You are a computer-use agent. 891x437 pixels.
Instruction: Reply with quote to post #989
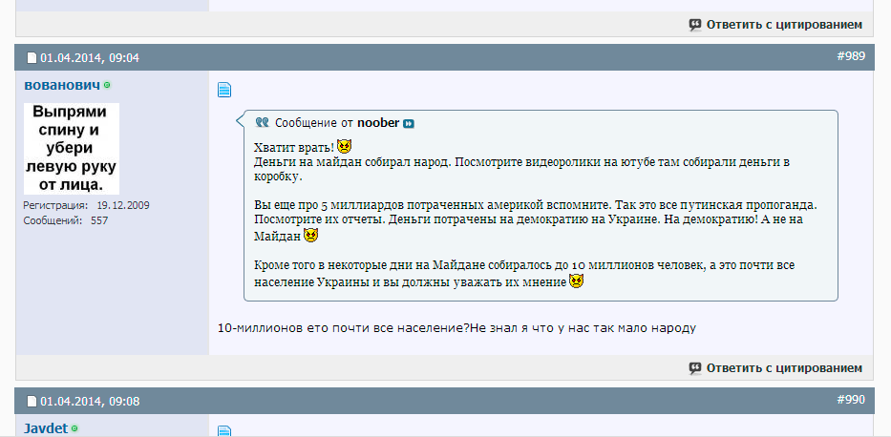pos(775,367)
